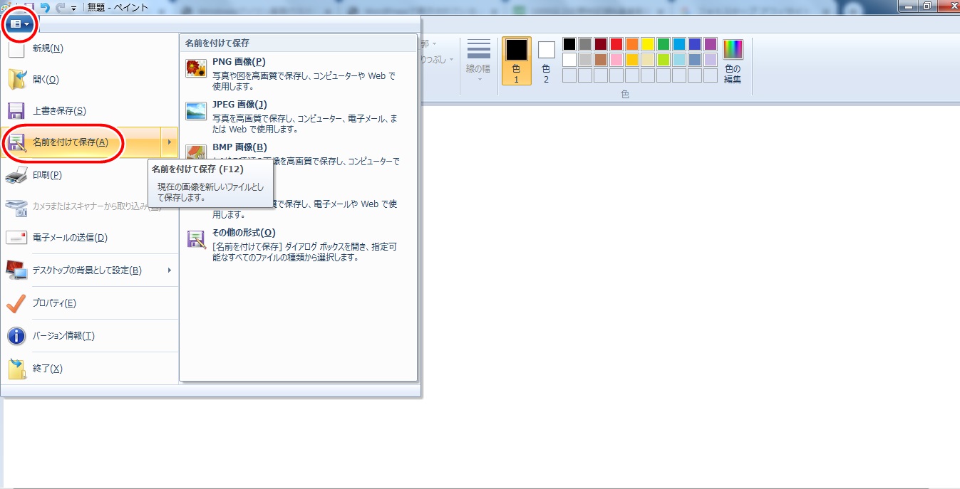Click the 終了 (Exit) icon
The image size is (960, 489).
pyautogui.click(x=16, y=369)
